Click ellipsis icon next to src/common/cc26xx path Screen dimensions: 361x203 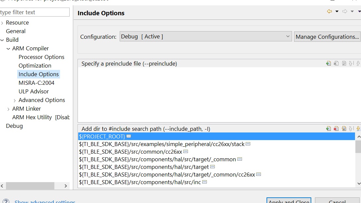186,151
